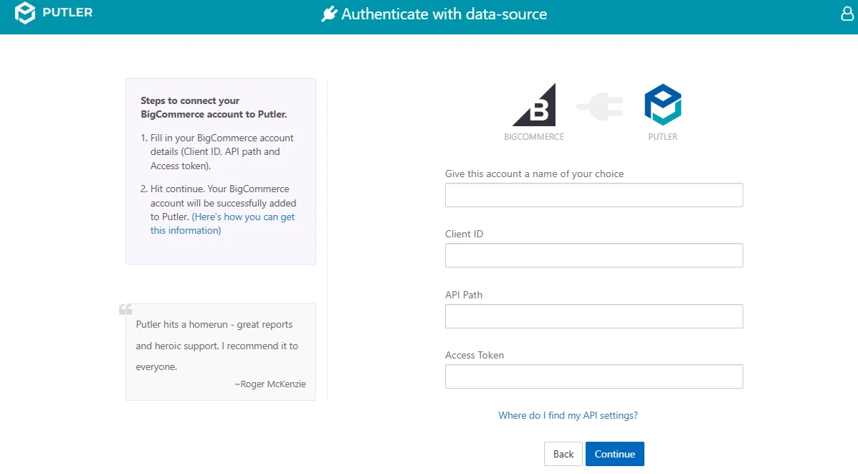Viewport: 858px width, 474px height.
Task: Click the quotation mark icon on testimonial
Action: [125, 310]
